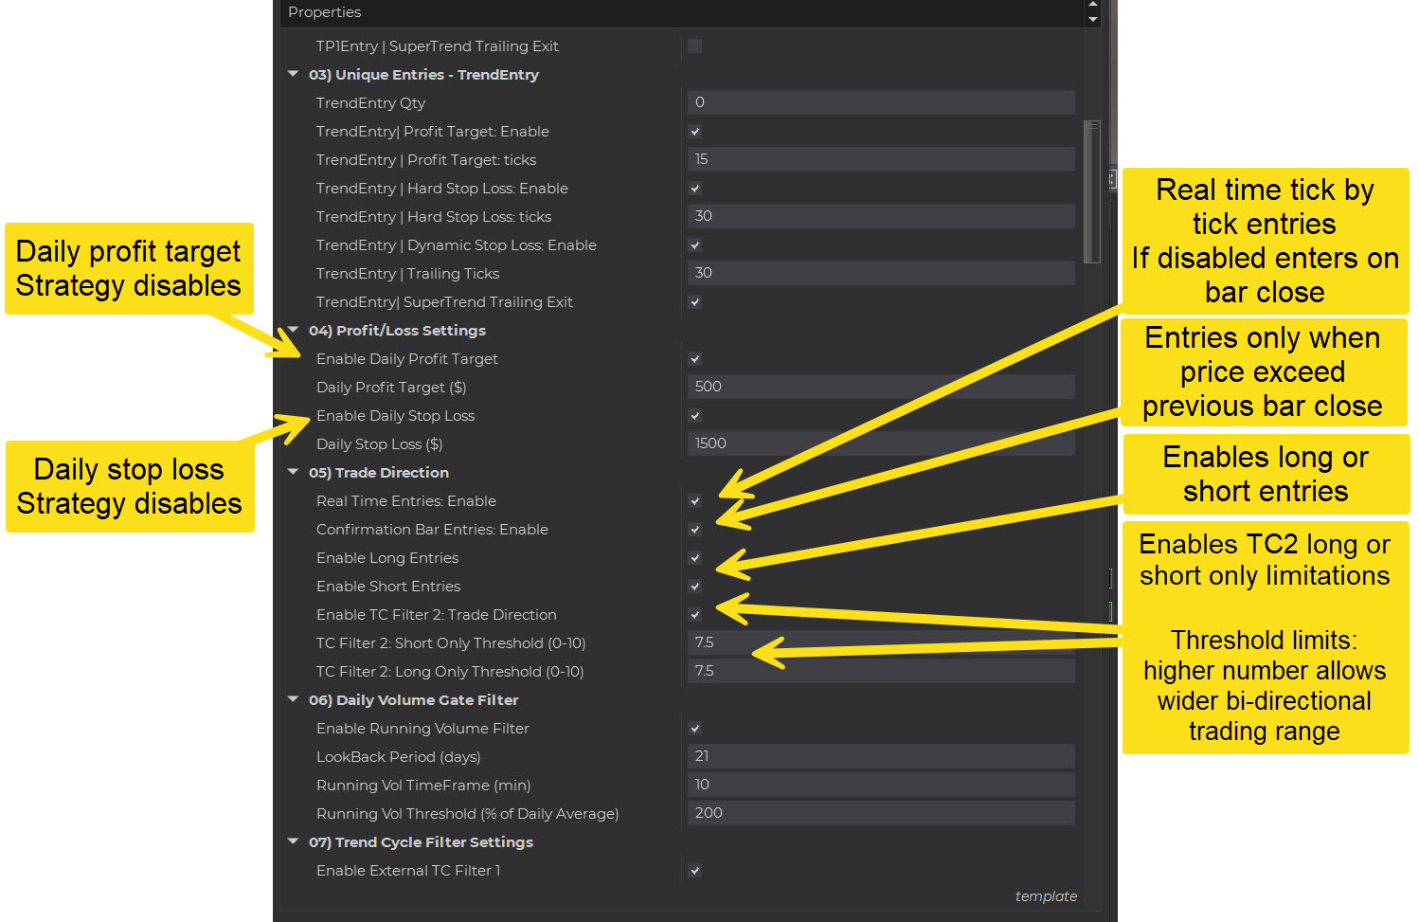1419x922 pixels.
Task: Select the LookBack Period (days) field
Action: (x=880, y=756)
